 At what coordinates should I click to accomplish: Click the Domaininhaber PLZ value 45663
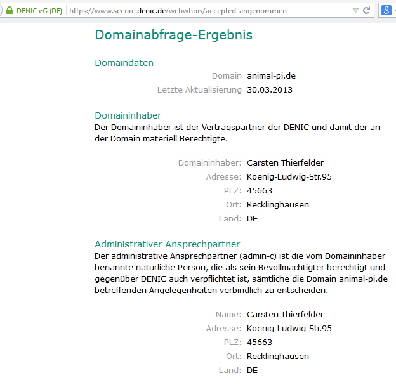260,190
